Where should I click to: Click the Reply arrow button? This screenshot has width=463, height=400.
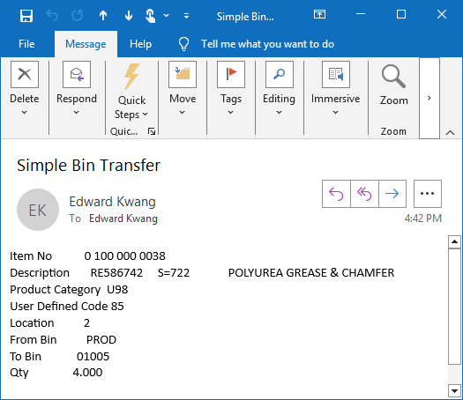tap(336, 194)
